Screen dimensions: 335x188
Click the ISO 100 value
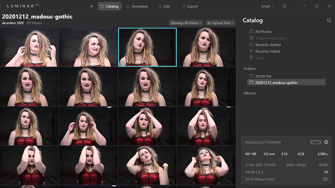(251, 154)
